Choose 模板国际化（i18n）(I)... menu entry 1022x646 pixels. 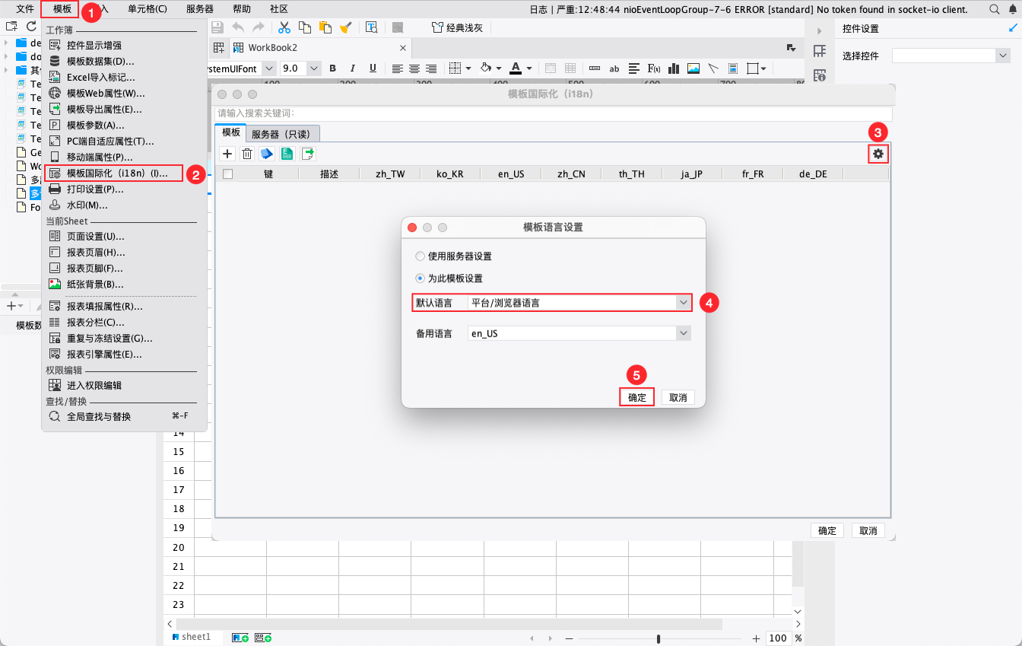point(113,173)
